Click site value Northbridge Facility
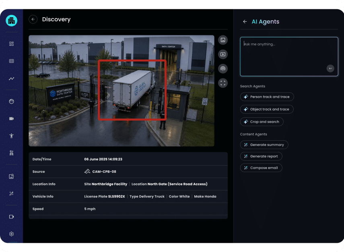Screen dimensions: 344x252 click(109, 184)
